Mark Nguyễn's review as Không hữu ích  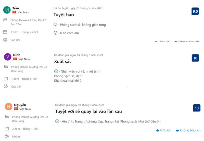click(188, 130)
